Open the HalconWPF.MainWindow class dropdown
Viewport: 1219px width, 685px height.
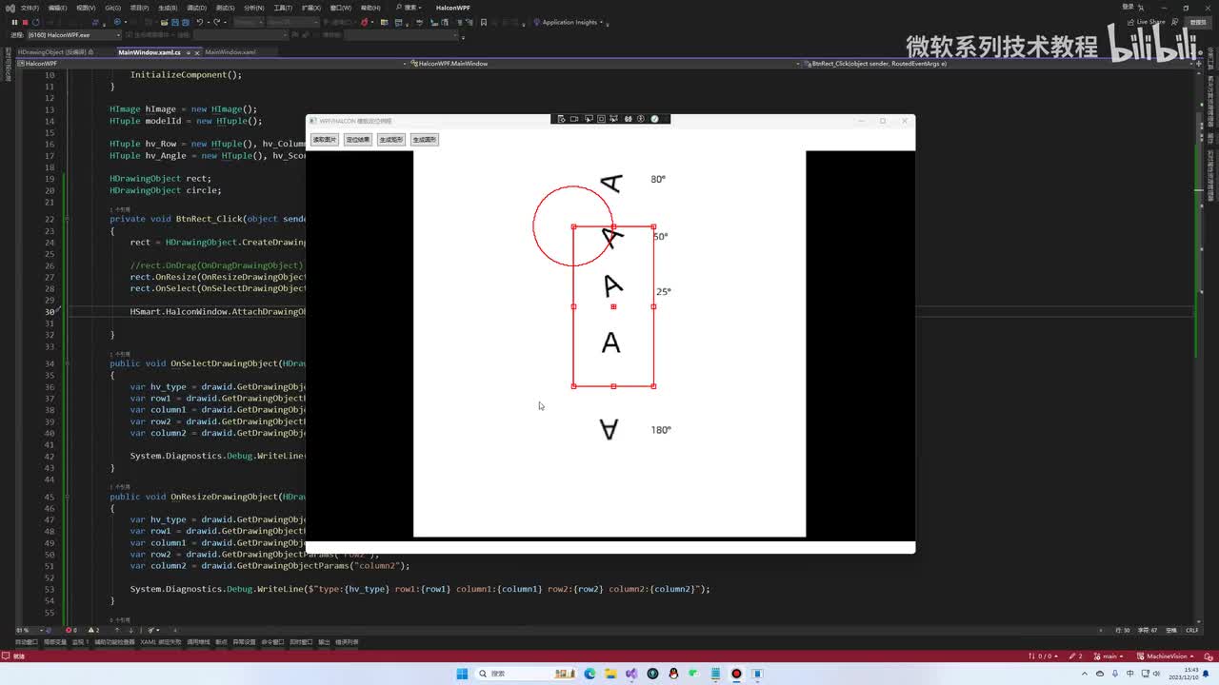tap(605, 64)
